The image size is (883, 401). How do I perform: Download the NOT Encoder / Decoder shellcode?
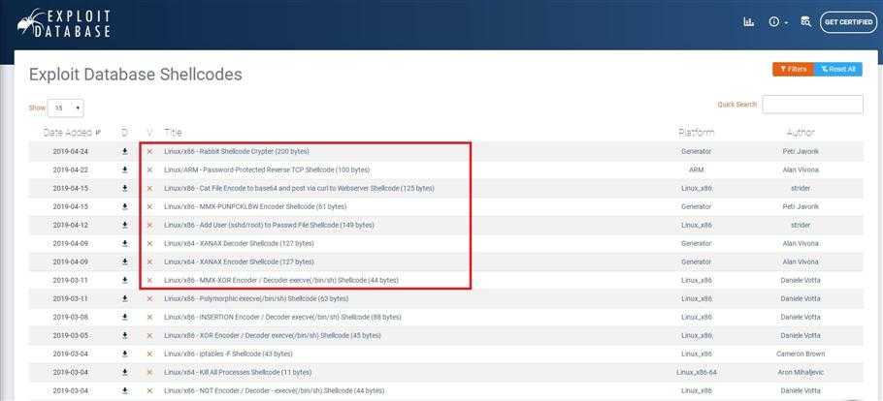(124, 389)
